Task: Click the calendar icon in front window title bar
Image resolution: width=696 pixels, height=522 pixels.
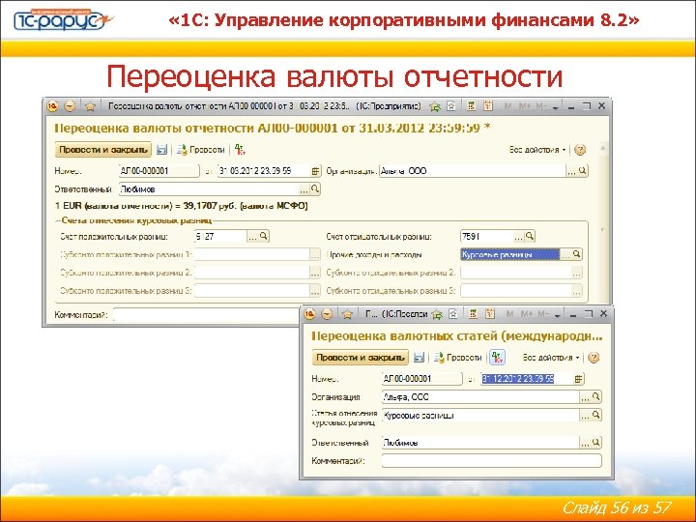Action: [x=489, y=314]
